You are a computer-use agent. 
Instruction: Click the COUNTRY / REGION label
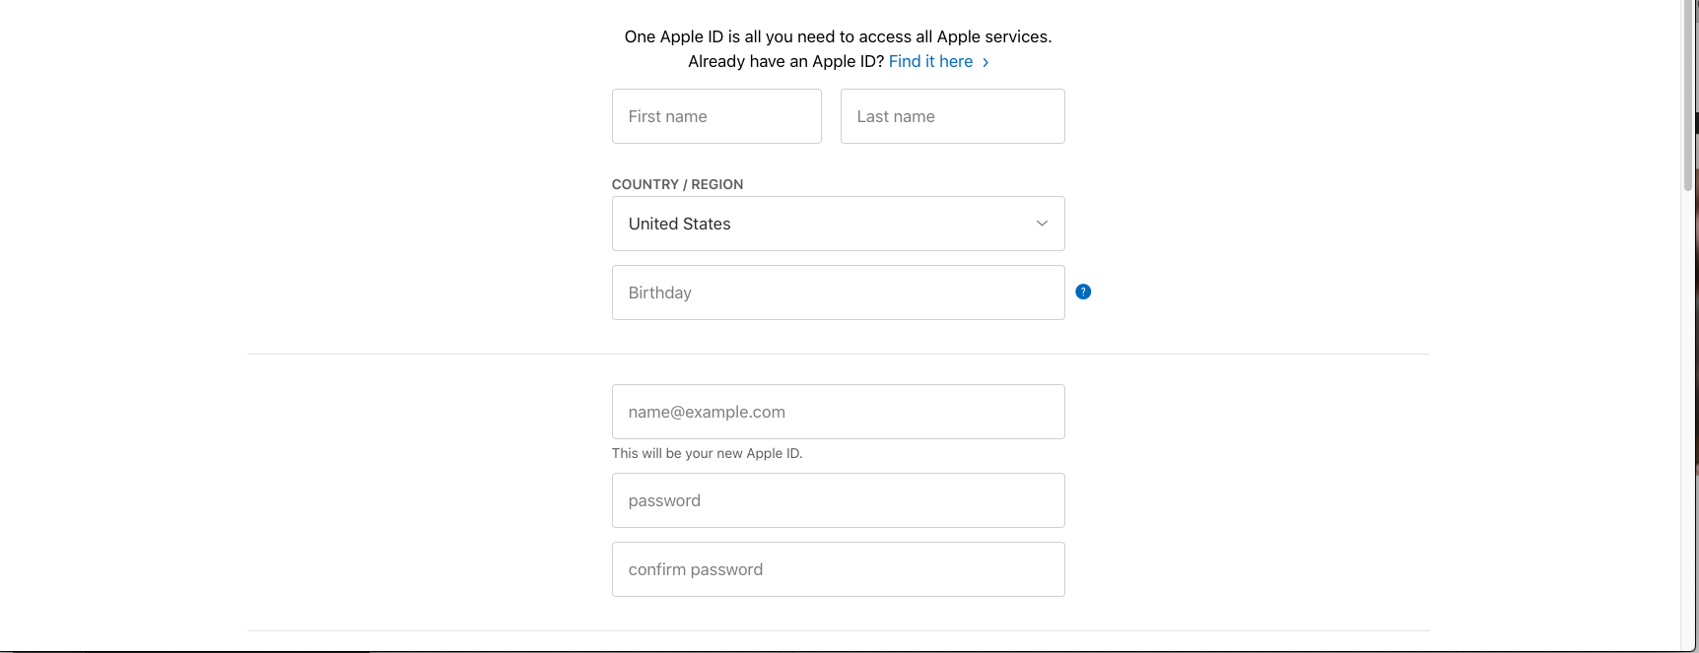[677, 184]
